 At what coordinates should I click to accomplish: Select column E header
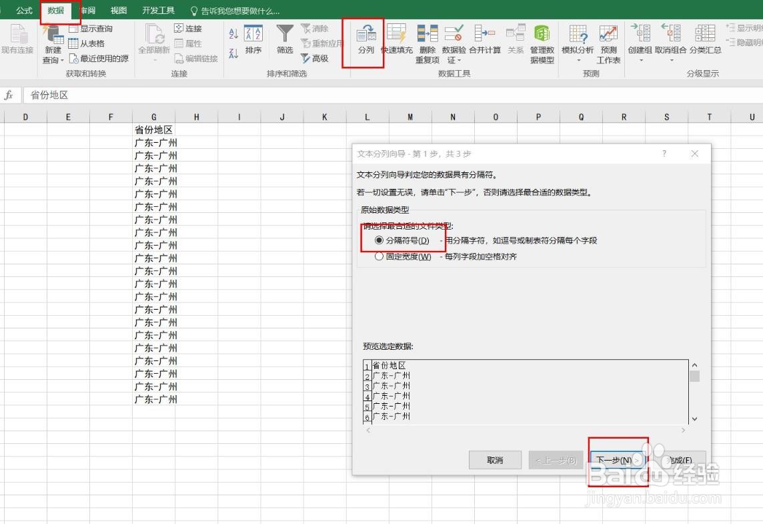click(68, 117)
